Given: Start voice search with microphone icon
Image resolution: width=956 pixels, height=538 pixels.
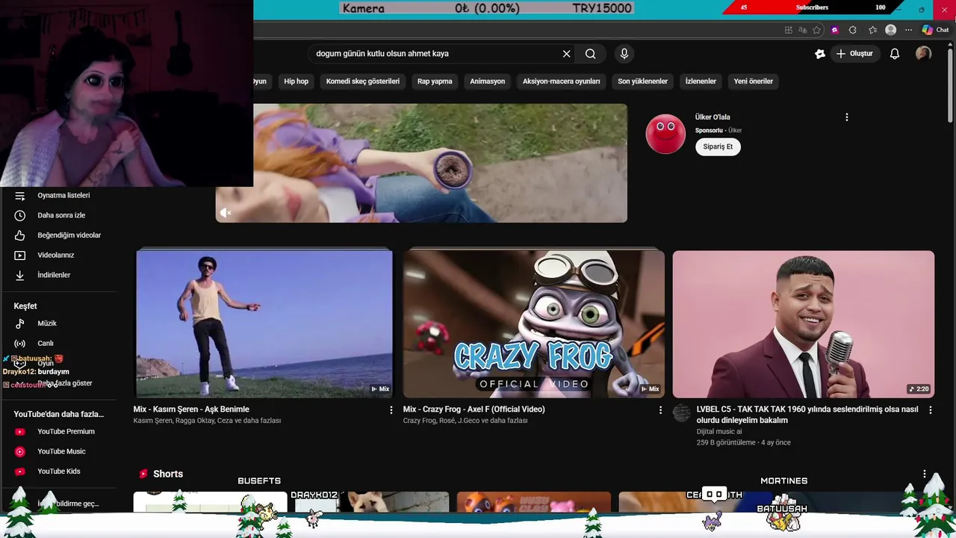Looking at the screenshot, I should click(624, 54).
